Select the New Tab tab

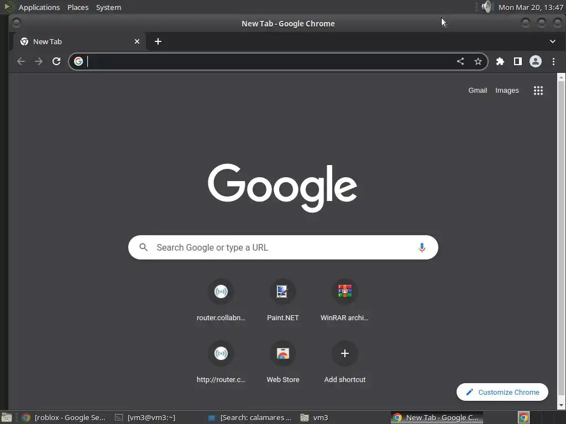(x=80, y=41)
